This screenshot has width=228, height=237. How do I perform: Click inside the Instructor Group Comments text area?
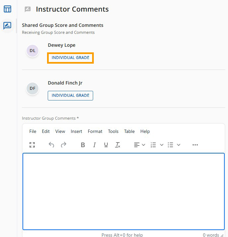pos(124,191)
